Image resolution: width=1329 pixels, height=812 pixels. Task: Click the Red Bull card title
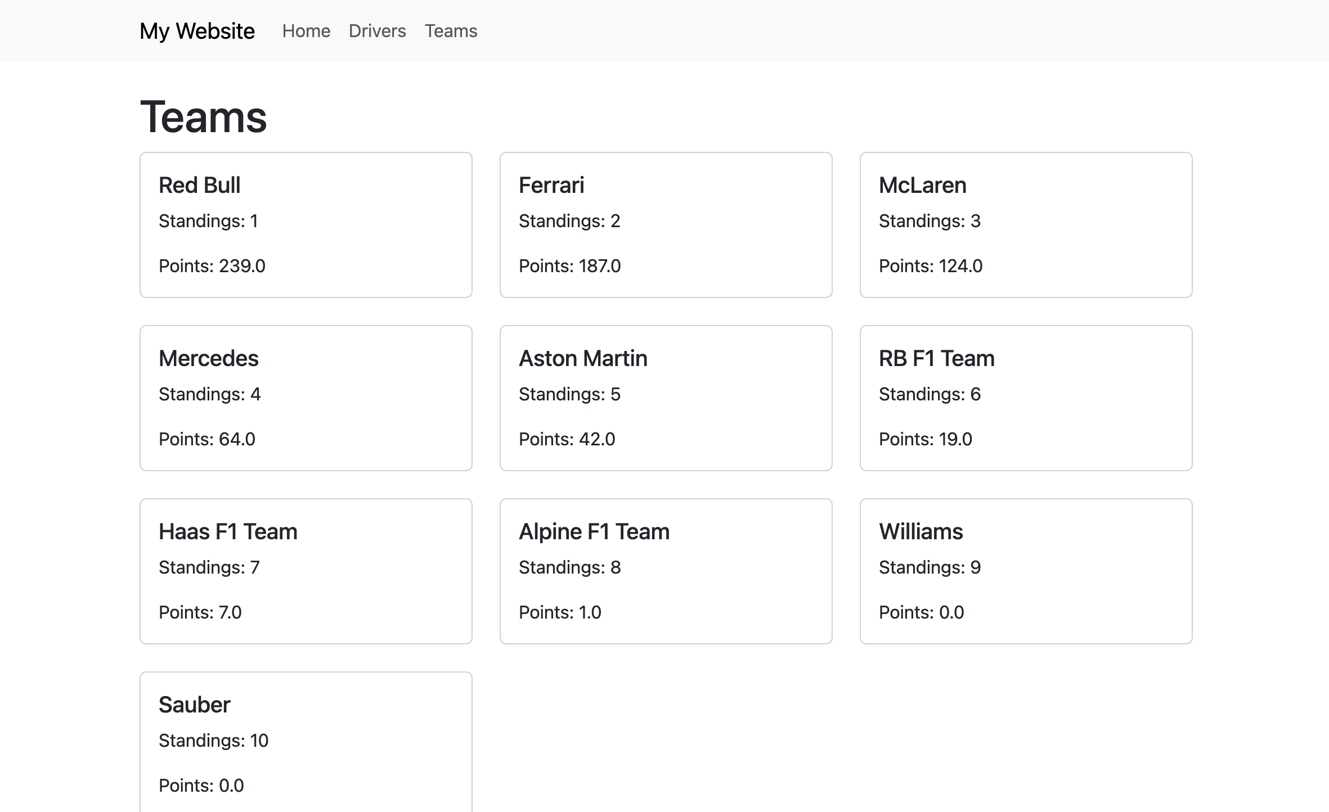[x=199, y=185]
